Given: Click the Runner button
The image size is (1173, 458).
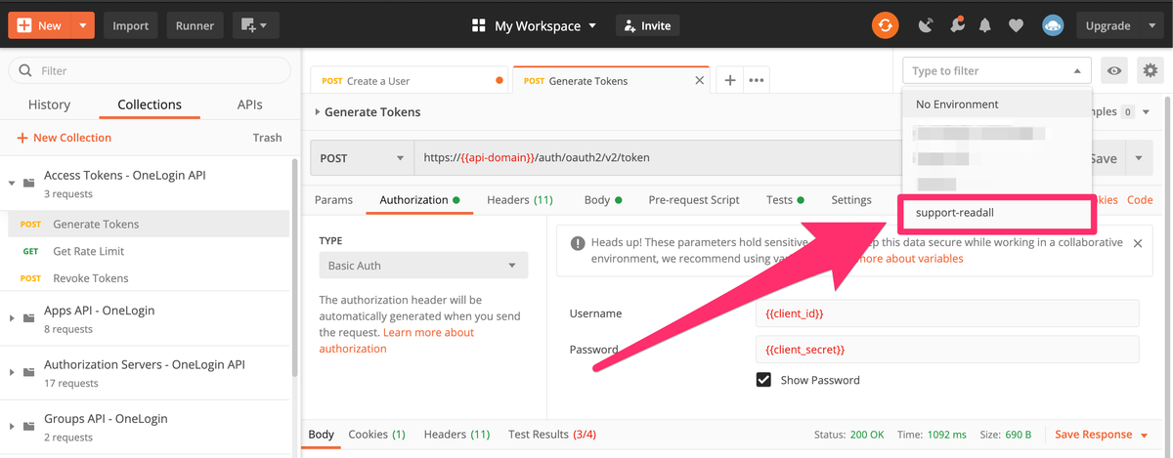Looking at the screenshot, I should [195, 25].
